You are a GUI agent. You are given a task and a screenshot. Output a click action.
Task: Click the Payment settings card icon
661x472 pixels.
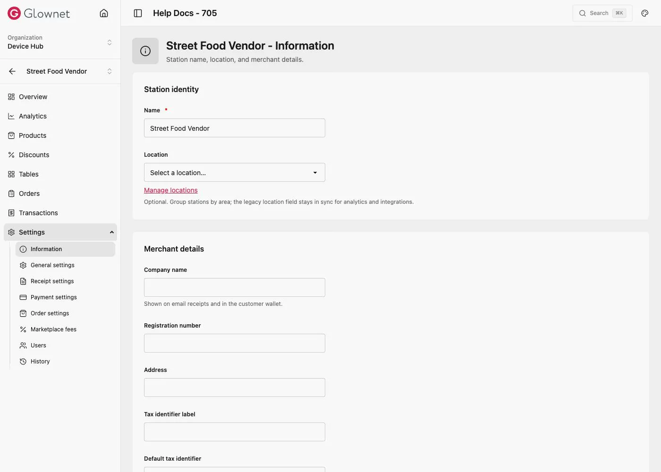pyautogui.click(x=23, y=297)
